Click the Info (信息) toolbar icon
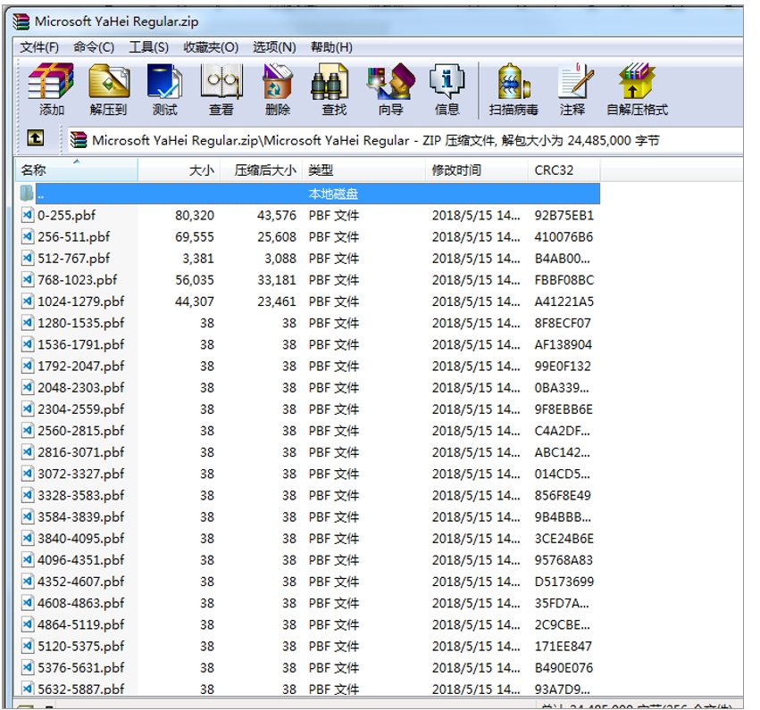 tap(447, 89)
